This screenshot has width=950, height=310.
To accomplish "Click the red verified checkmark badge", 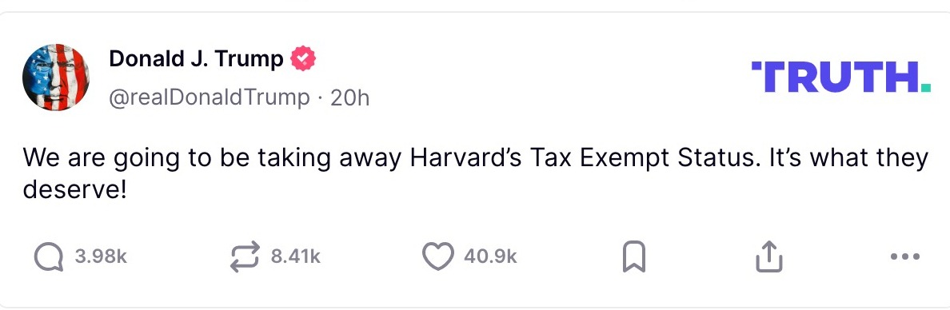I will (303, 59).
